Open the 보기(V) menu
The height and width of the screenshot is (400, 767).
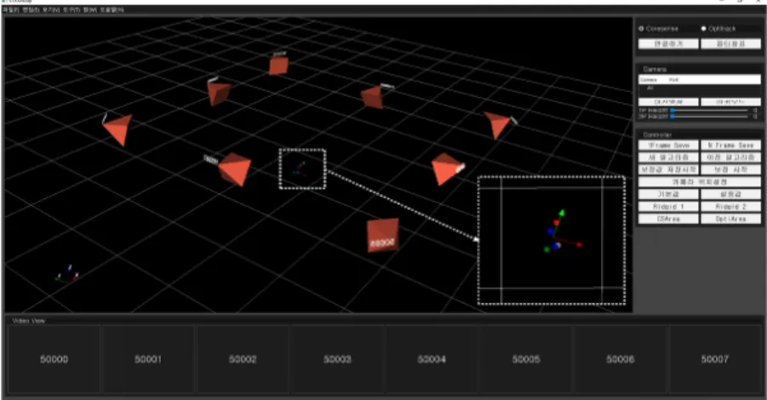click(51, 9)
